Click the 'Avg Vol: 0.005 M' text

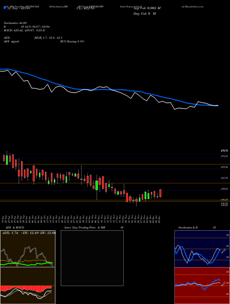[147, 8]
